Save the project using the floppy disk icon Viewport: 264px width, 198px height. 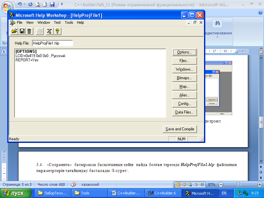[22, 31]
